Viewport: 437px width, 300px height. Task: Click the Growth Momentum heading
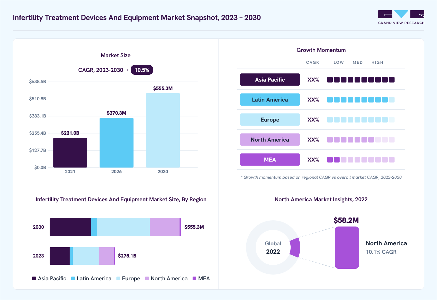click(321, 50)
